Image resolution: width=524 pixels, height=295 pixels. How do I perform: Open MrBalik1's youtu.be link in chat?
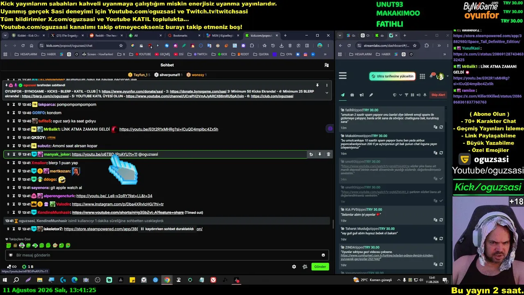169,129
